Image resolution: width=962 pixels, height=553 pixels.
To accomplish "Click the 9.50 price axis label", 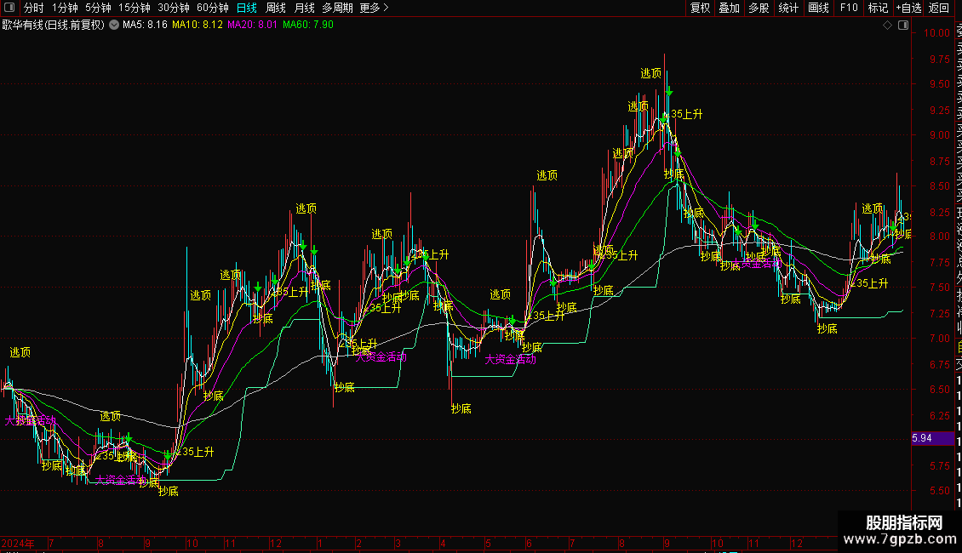I will 940,84.
